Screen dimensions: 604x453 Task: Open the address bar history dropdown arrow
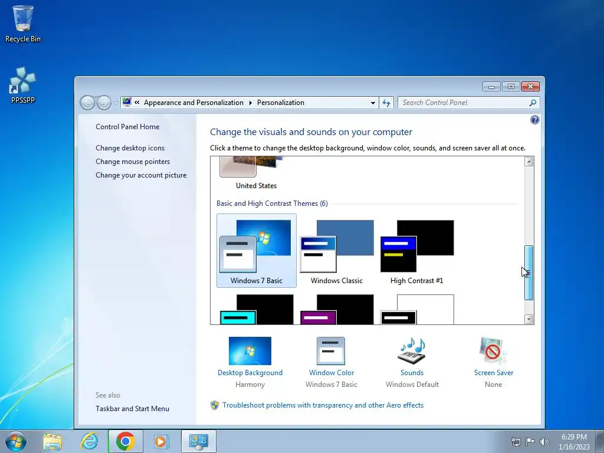click(373, 103)
